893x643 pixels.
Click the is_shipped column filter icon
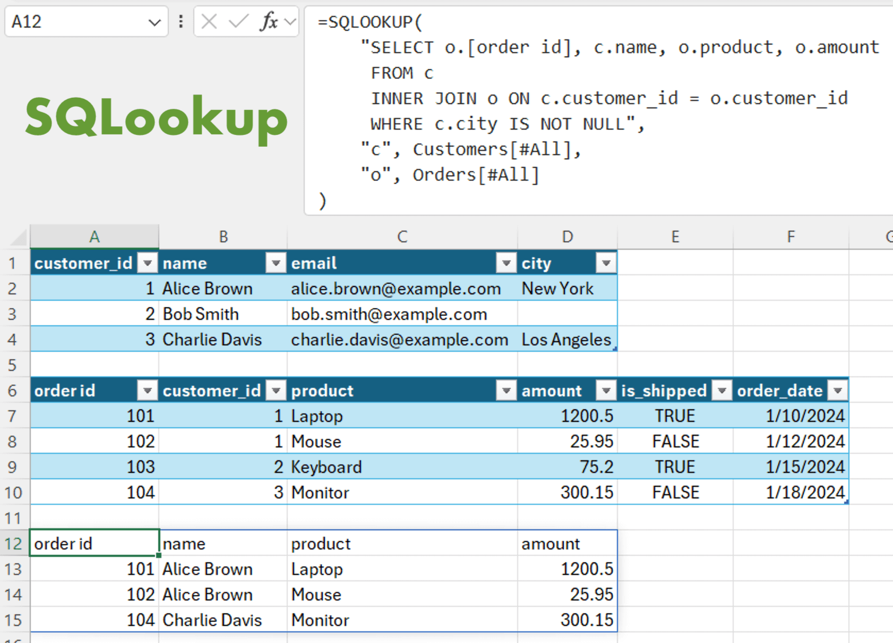(x=722, y=390)
